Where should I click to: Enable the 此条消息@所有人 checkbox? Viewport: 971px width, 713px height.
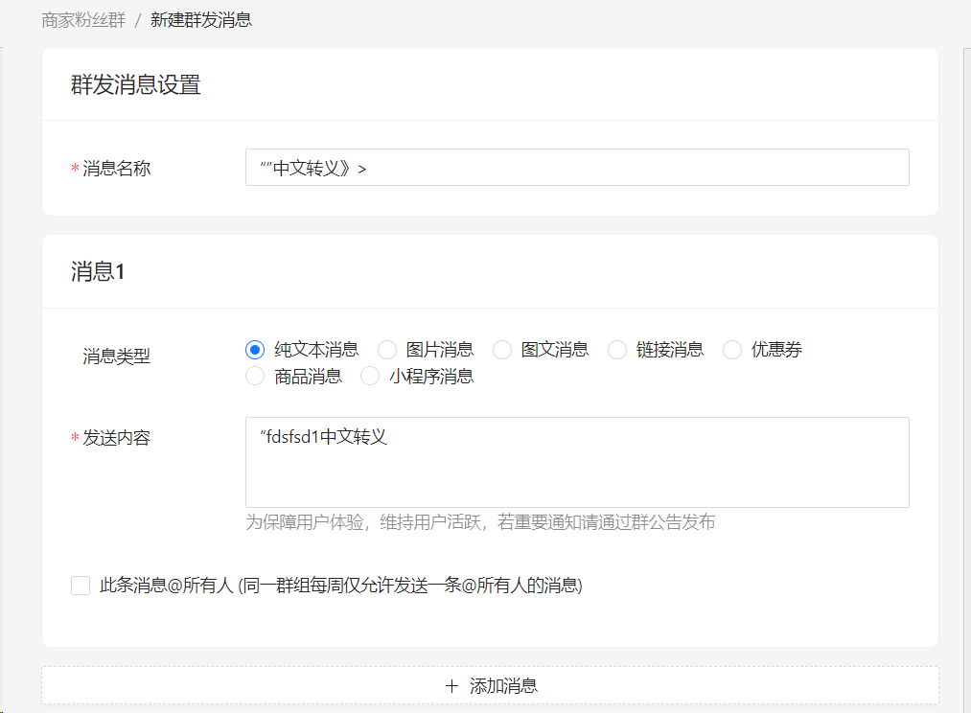pyautogui.click(x=81, y=586)
